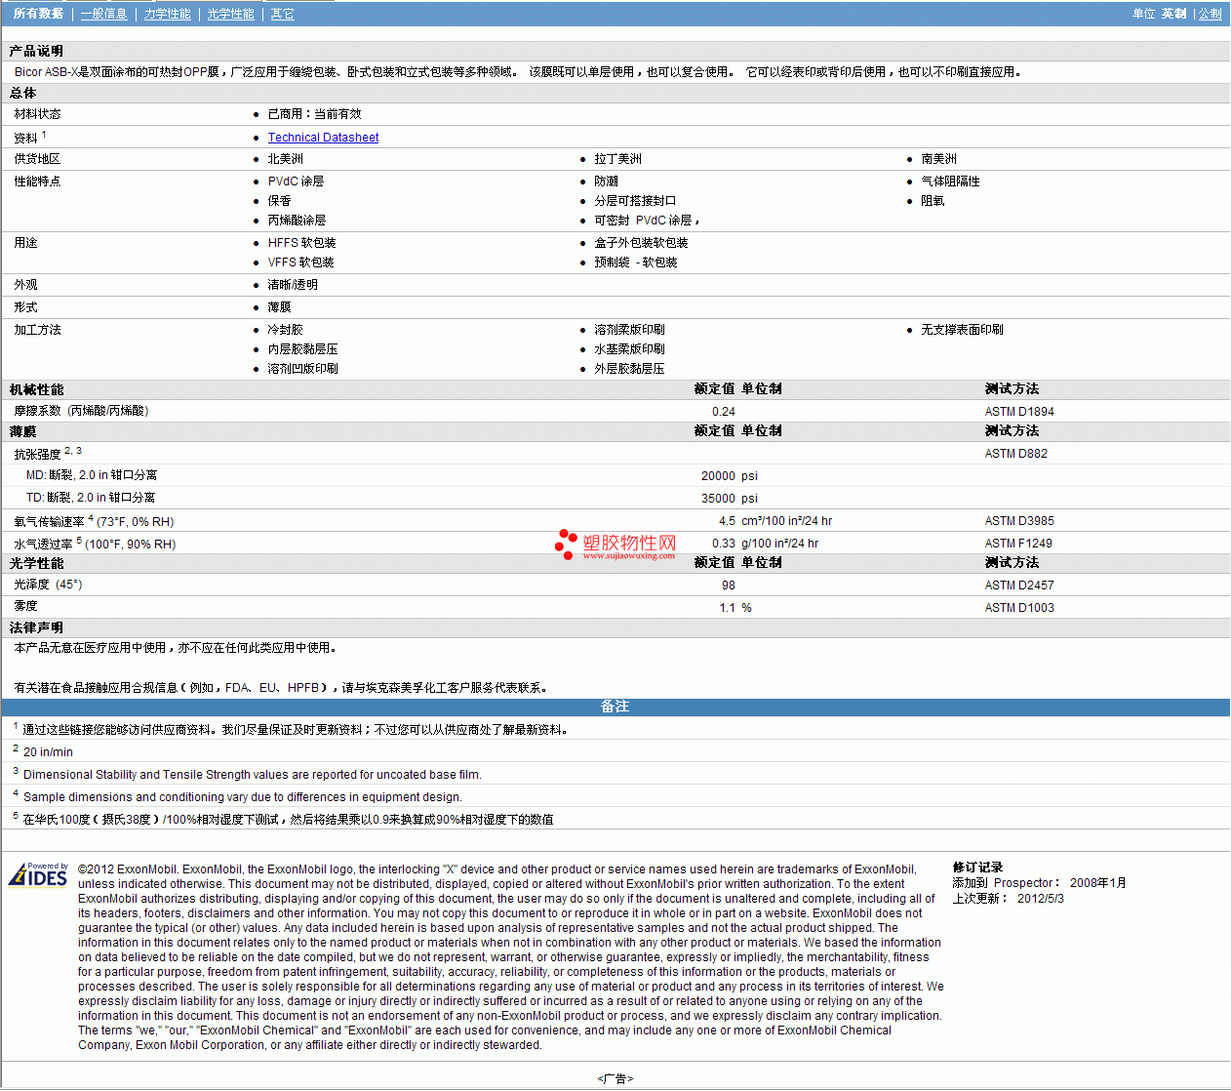Click the HFFS 软包装 use item
The image size is (1231, 1091).
[302, 243]
